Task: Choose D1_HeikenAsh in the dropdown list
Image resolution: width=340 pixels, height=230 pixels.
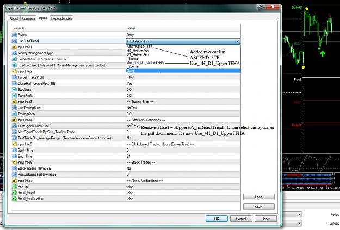Action: pos(138,54)
